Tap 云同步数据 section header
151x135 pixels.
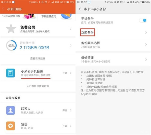pos(13,98)
